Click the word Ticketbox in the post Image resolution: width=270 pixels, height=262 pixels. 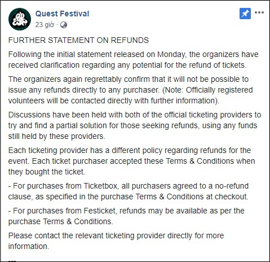(x=101, y=186)
